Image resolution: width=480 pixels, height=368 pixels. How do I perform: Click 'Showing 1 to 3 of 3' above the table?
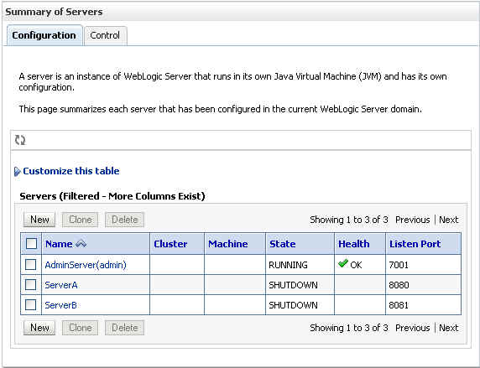pos(349,220)
